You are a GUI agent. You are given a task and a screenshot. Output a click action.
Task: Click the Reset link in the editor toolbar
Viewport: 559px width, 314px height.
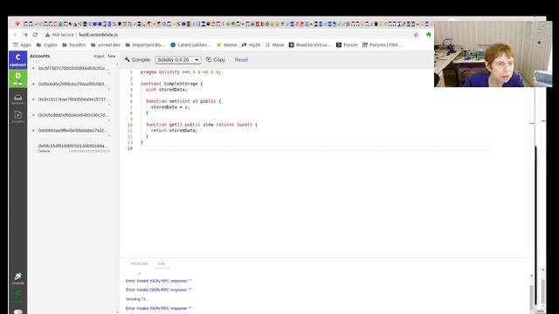point(241,60)
